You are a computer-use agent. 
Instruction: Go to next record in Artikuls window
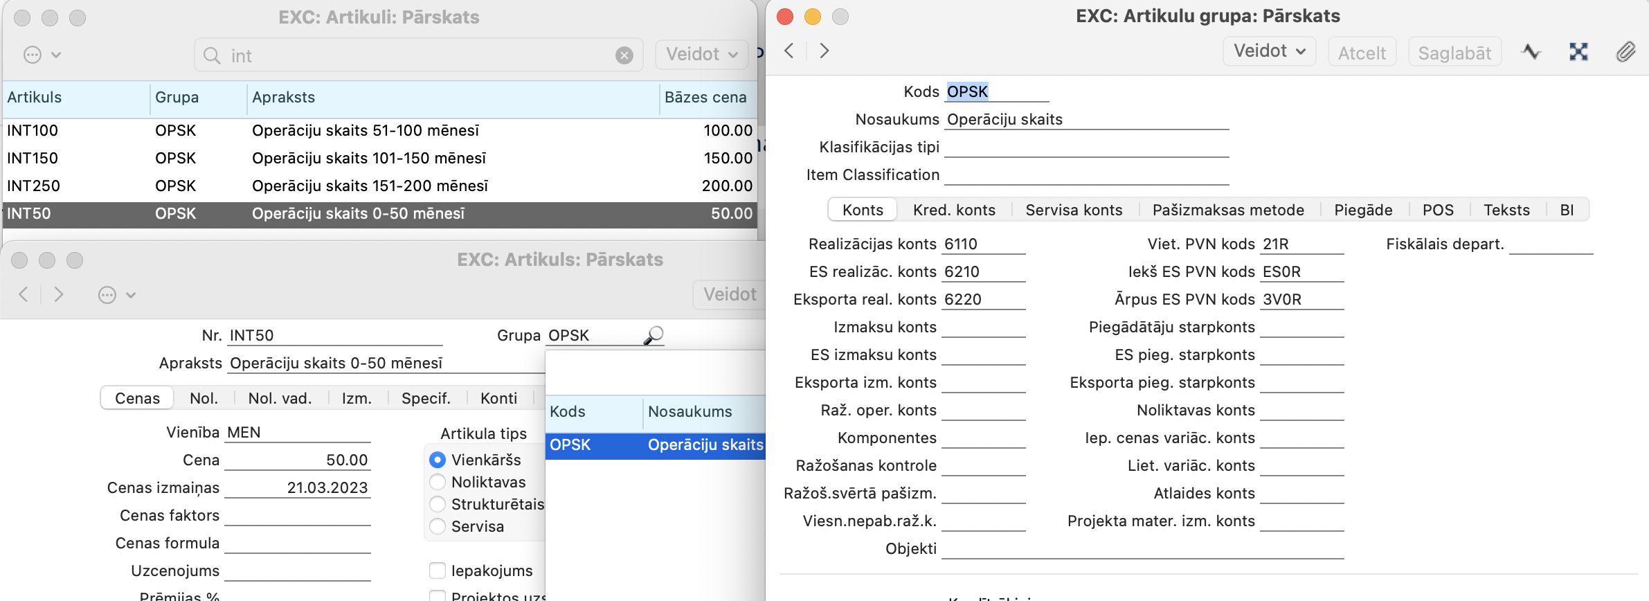(x=59, y=295)
